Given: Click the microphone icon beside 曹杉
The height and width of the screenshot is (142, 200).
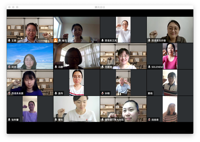Looking at the screenshot, I should pos(56,120).
